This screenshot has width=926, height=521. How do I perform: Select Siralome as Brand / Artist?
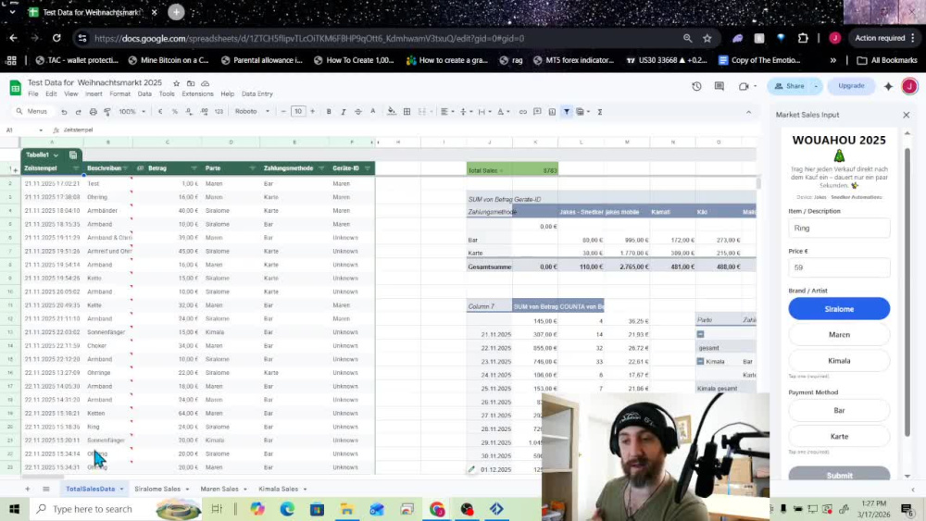click(839, 308)
